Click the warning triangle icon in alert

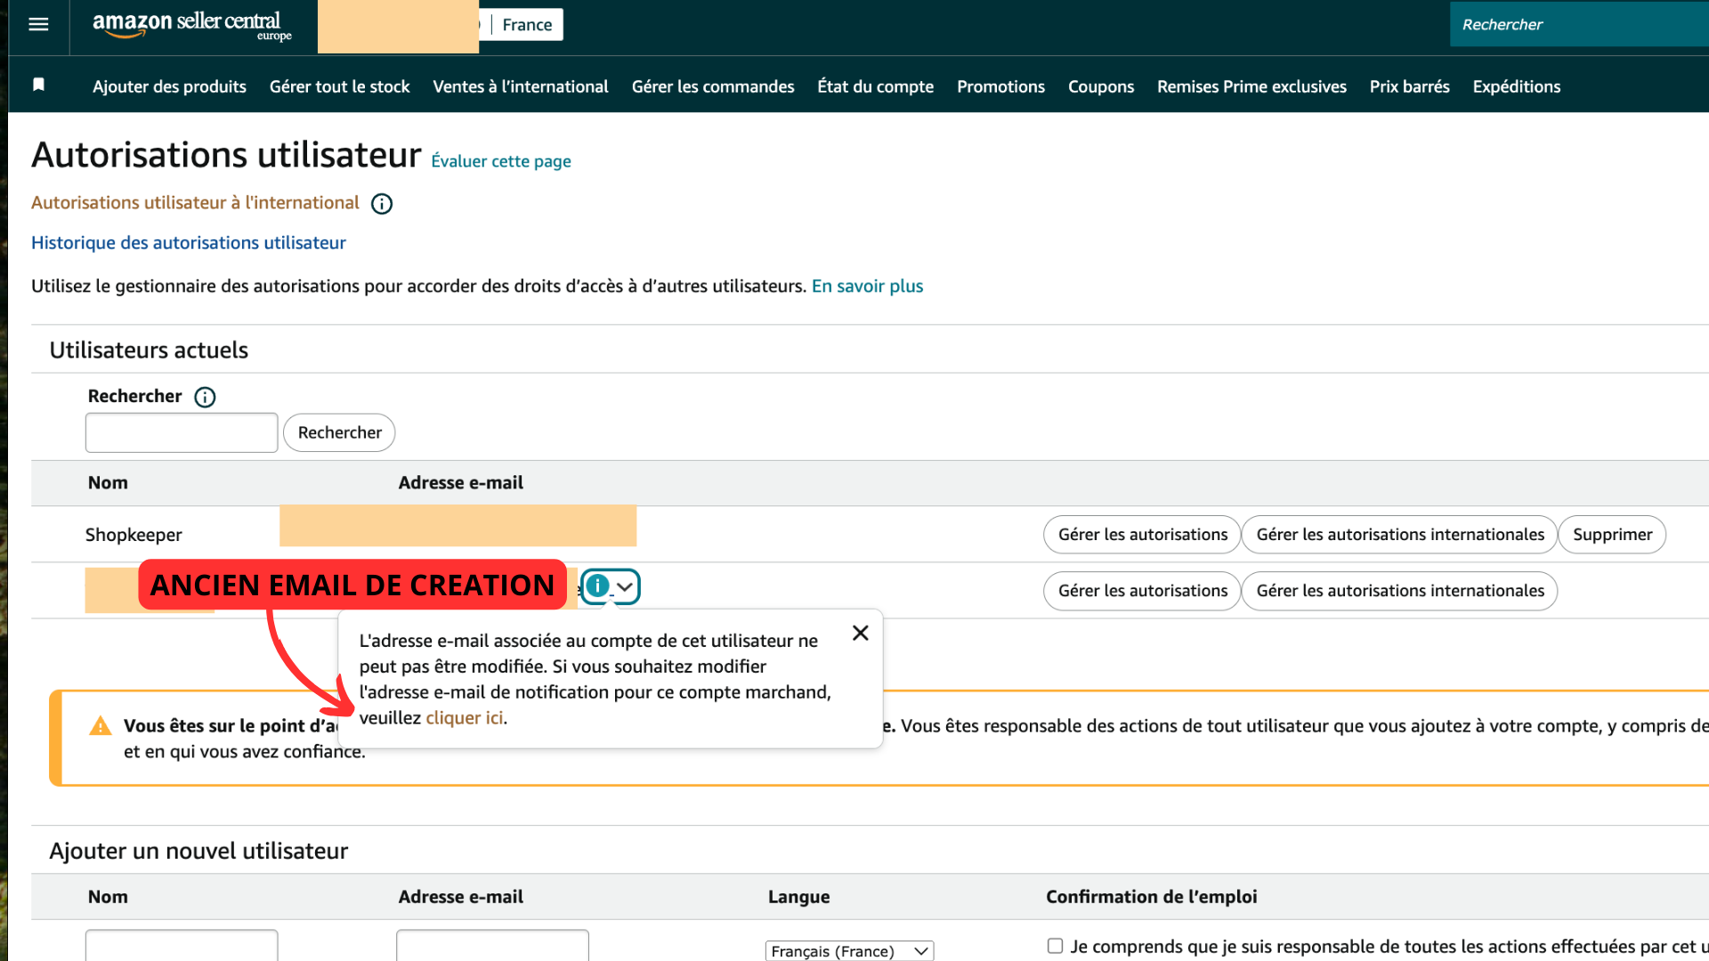[101, 726]
